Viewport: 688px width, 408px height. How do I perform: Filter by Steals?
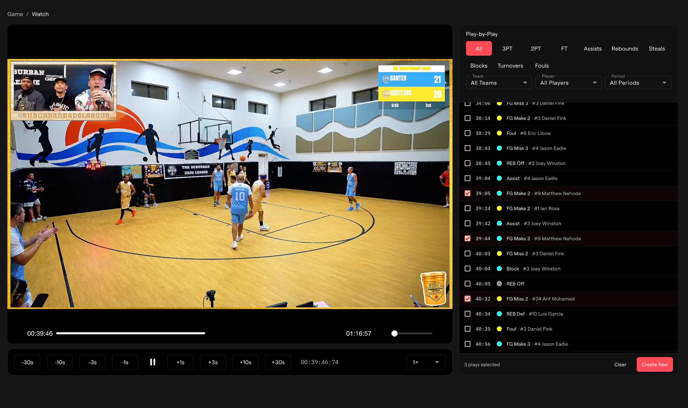[x=657, y=49]
